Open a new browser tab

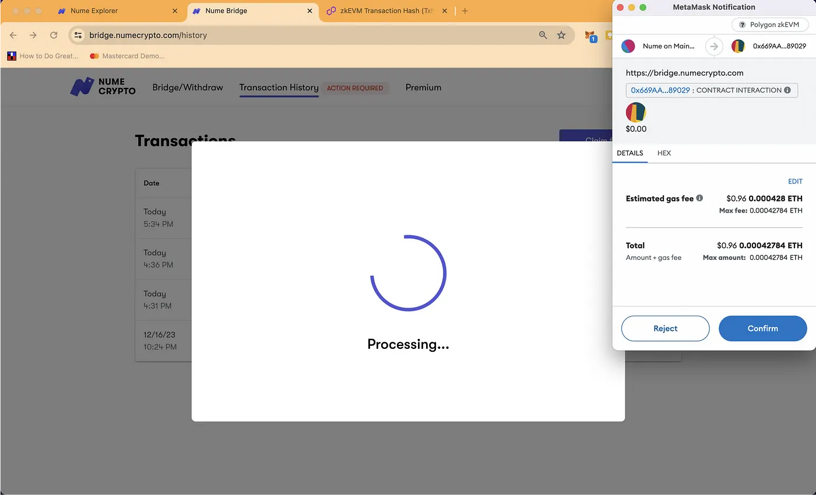[465, 10]
